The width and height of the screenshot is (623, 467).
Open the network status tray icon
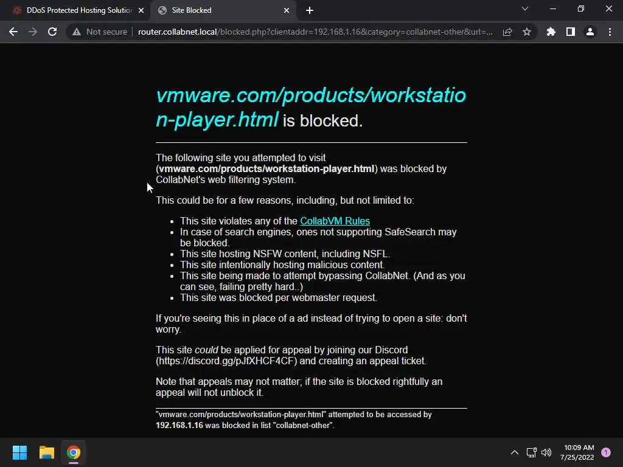[531, 452]
